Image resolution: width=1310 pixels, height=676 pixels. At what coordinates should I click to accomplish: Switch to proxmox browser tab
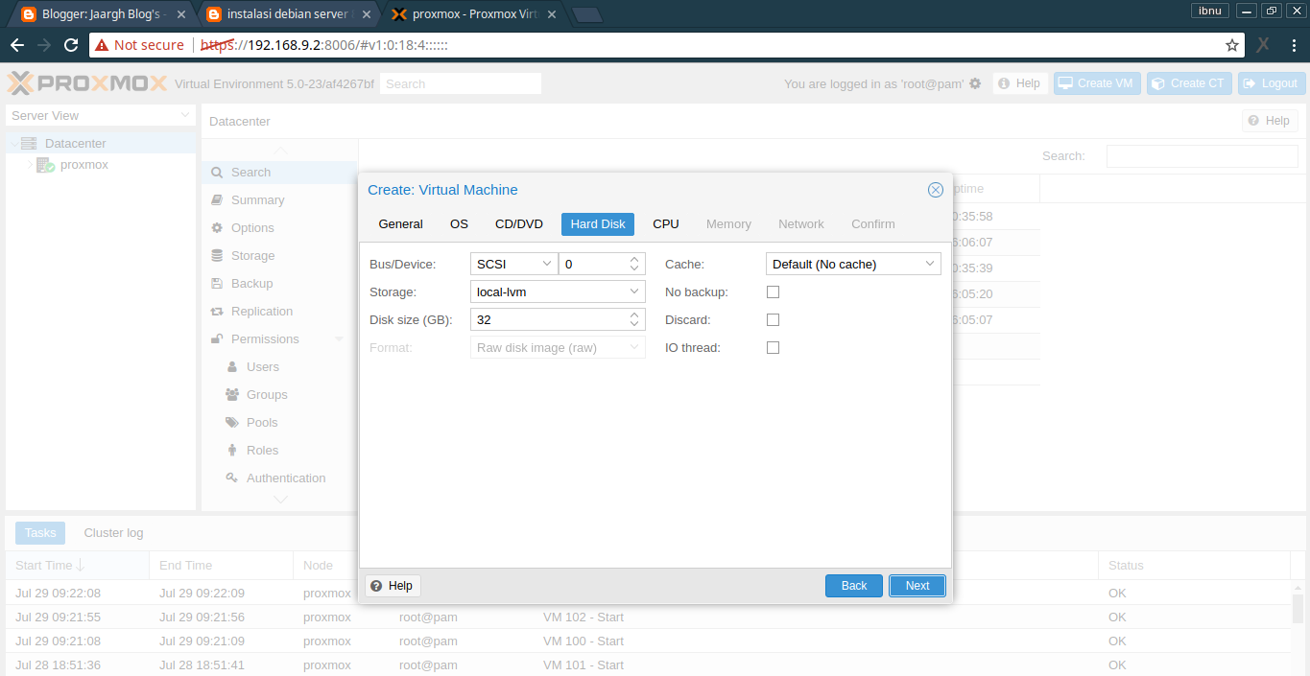point(475,14)
